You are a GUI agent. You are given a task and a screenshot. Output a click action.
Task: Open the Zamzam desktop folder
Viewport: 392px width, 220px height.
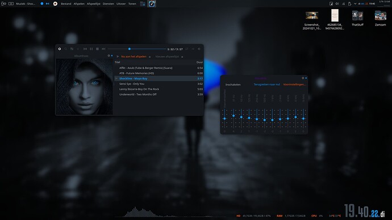click(380, 18)
